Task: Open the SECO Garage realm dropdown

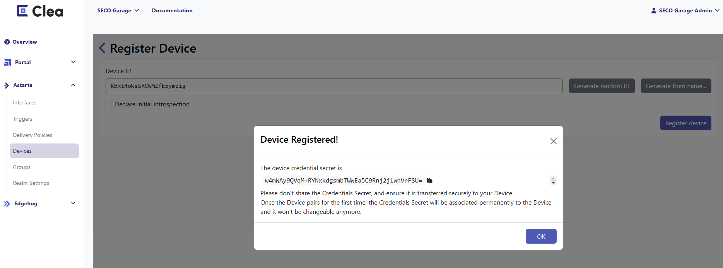Action: click(118, 10)
